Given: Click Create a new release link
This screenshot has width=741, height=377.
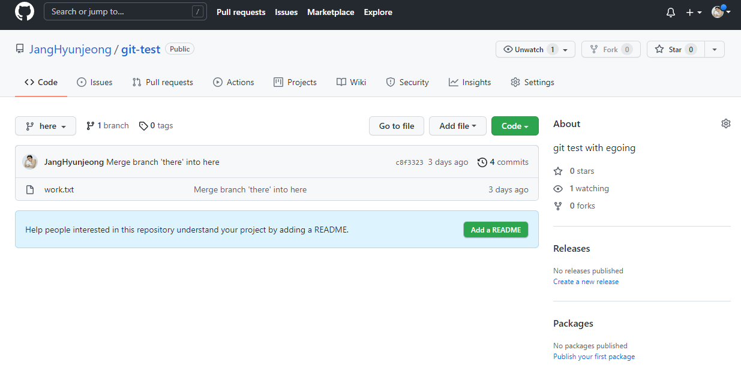Looking at the screenshot, I should coord(586,282).
